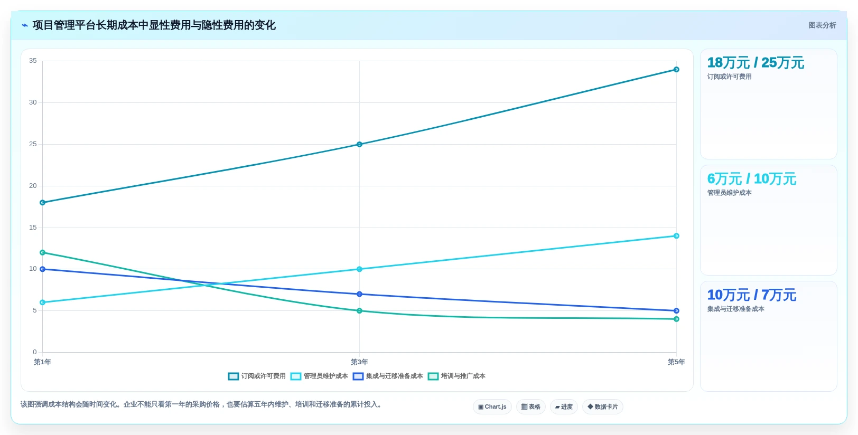This screenshot has height=435, width=858.
Task: Click 管理员维护成本 data point at 第3年
Action: 359,269
